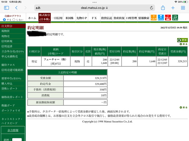
Task: Select 価格改善レポート in the sidebar
Action: point(13,97)
